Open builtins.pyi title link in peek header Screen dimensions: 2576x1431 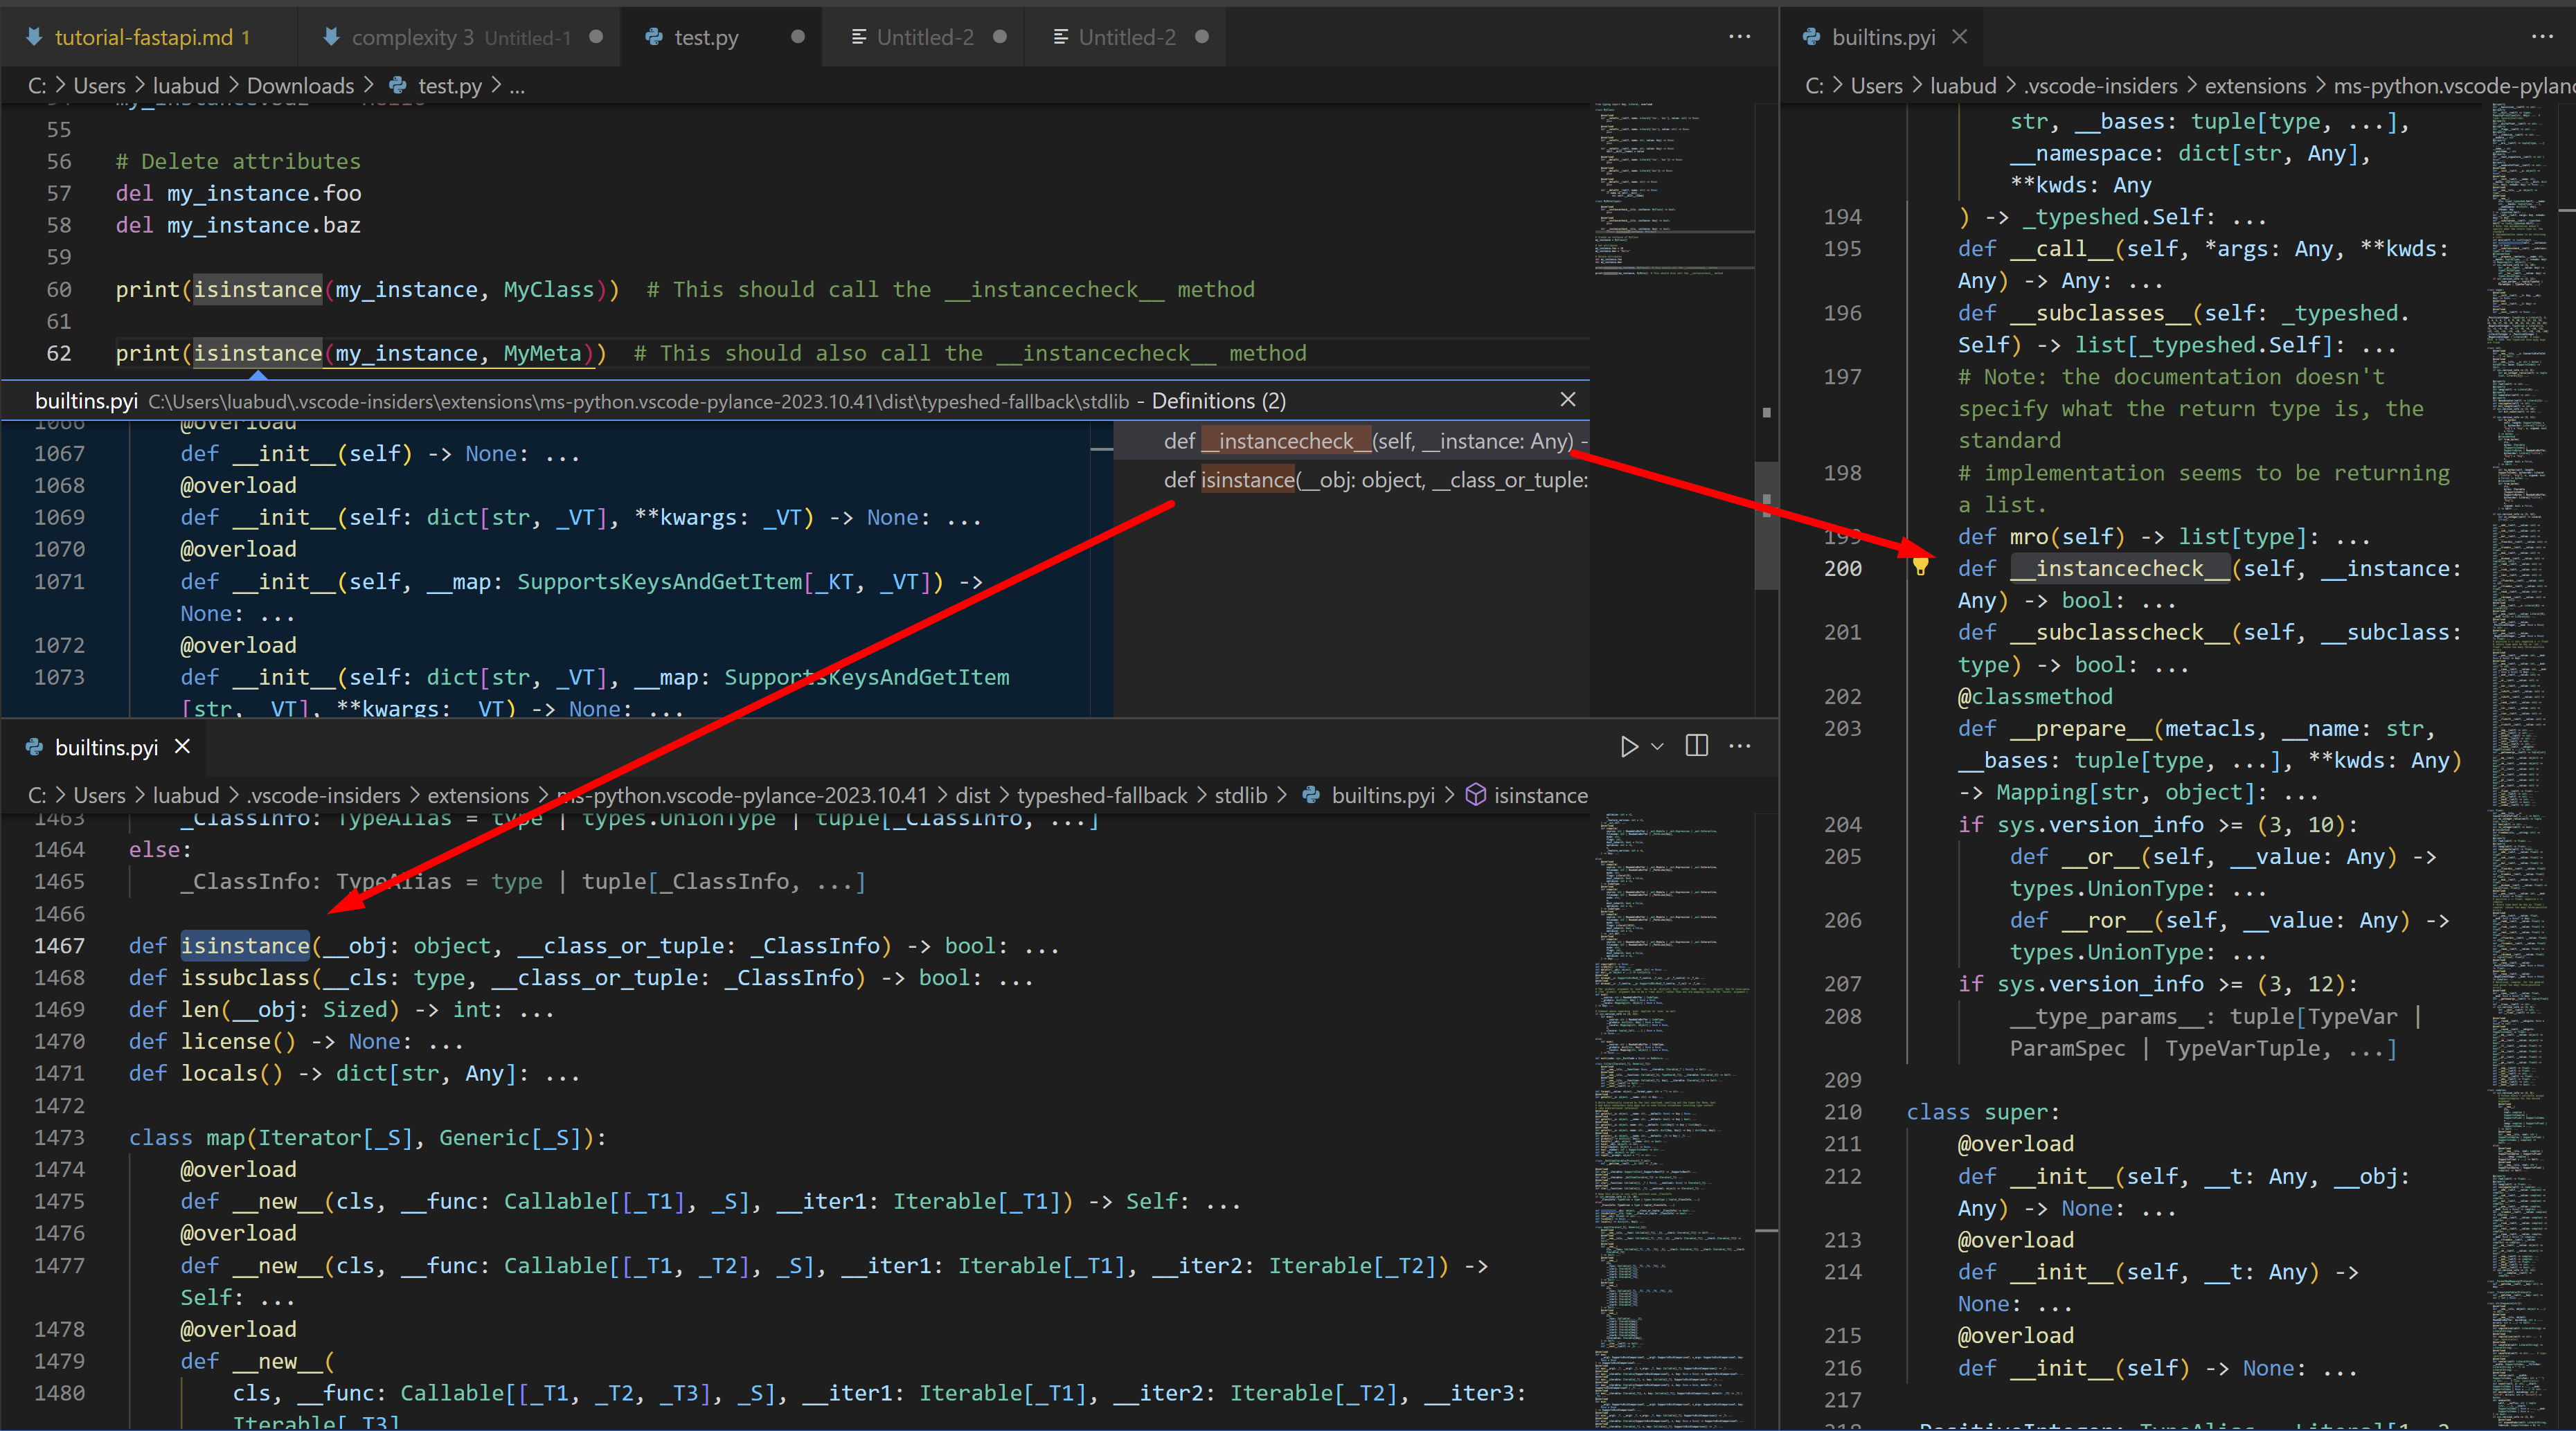pyautogui.click(x=86, y=401)
